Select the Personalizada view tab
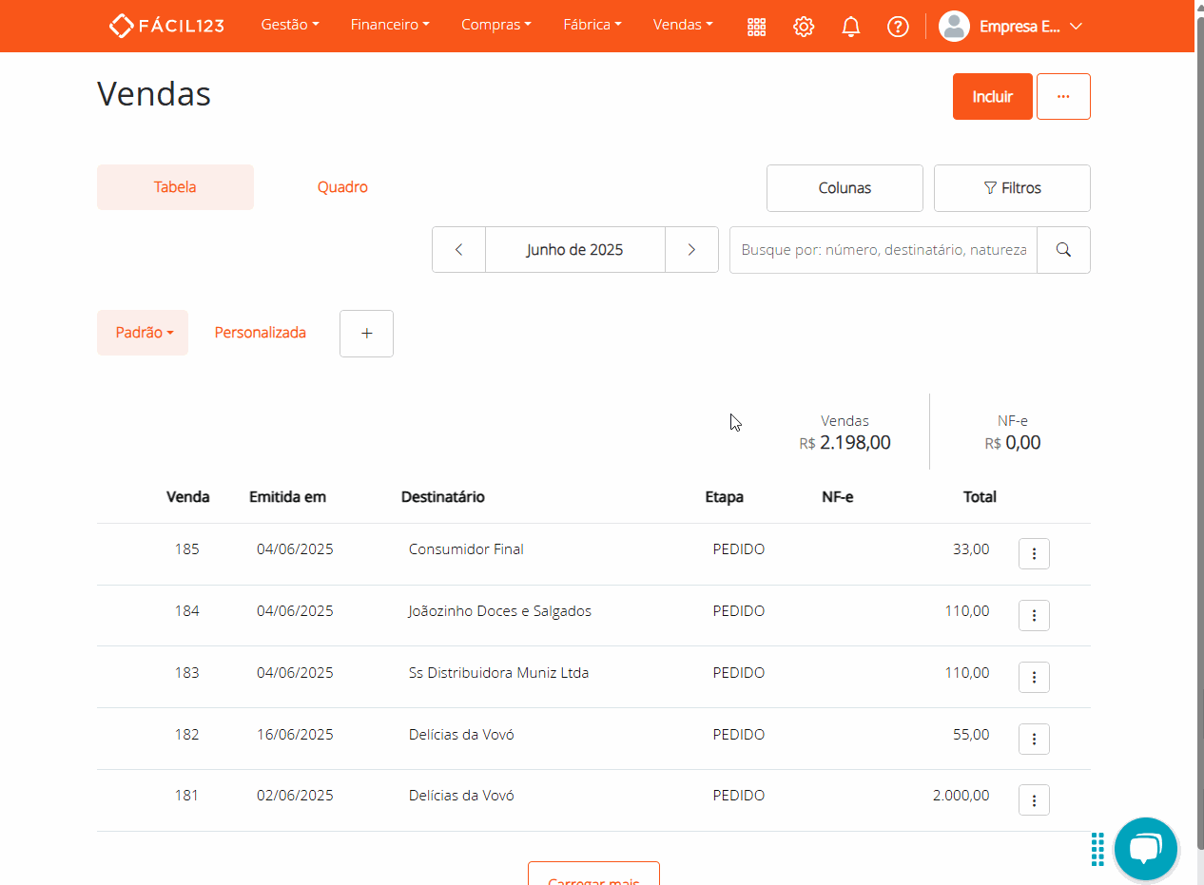The width and height of the screenshot is (1204, 885). (261, 333)
